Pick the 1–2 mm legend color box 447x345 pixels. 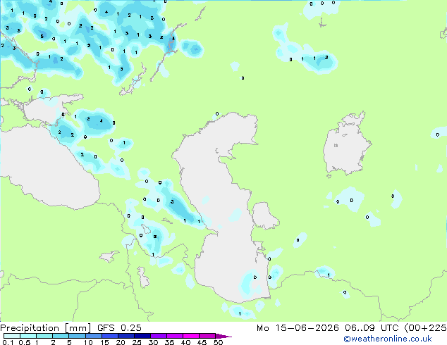(44, 336)
